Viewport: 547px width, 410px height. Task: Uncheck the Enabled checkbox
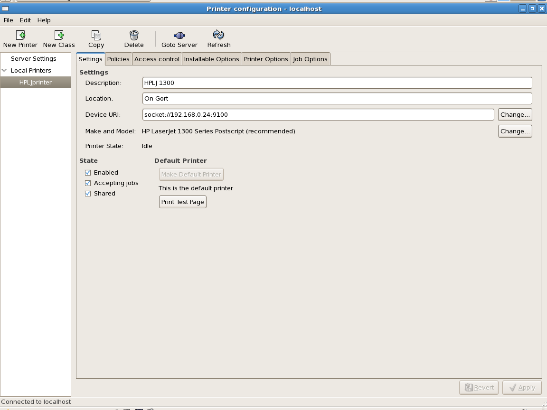(88, 173)
